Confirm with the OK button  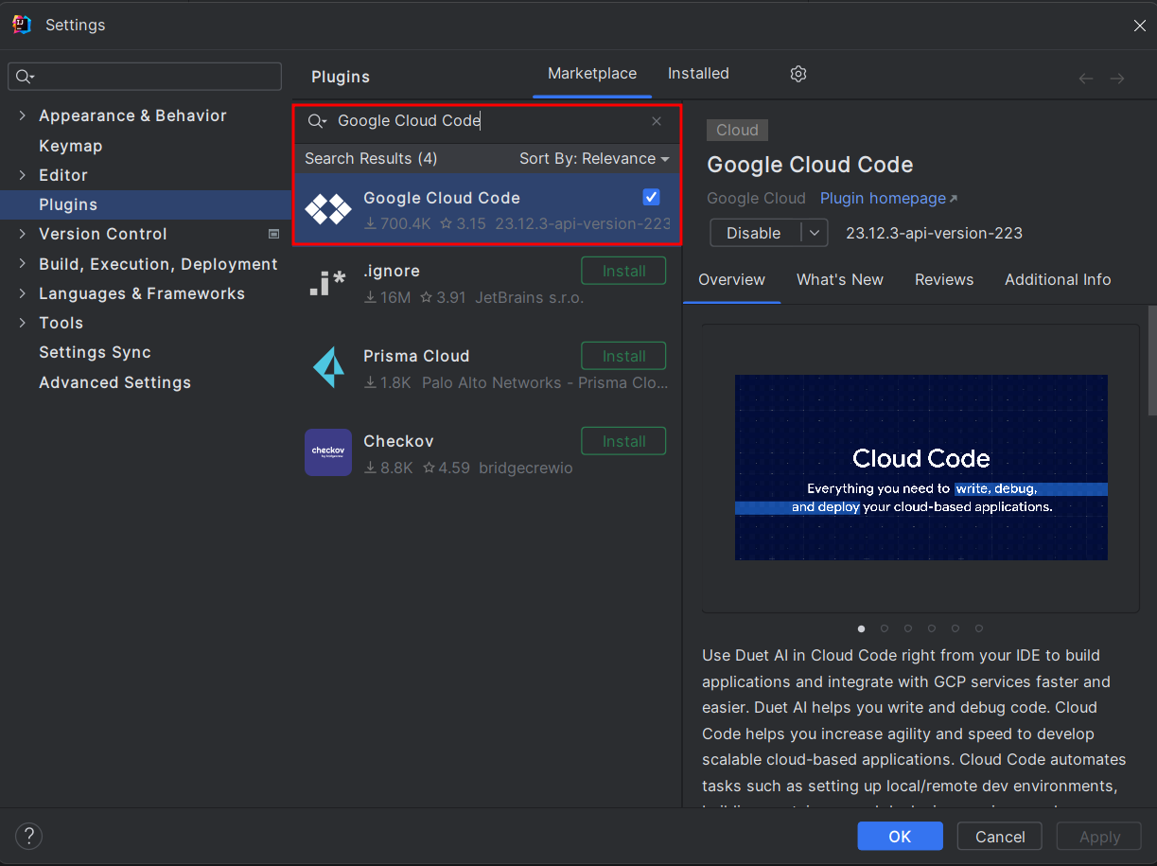coord(900,837)
